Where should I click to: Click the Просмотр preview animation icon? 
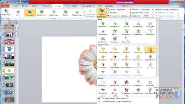[6, 12]
